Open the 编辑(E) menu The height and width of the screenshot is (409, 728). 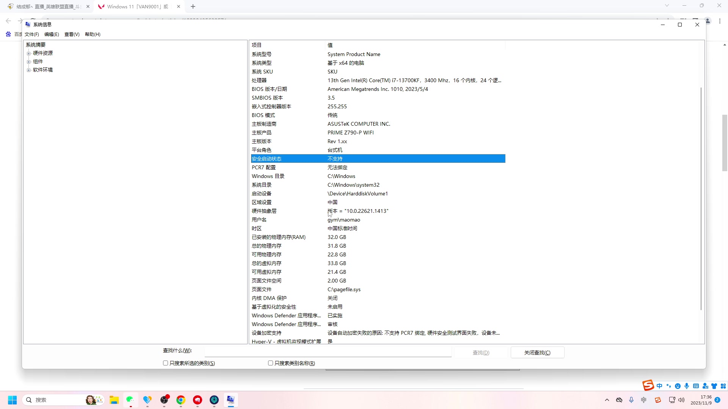click(52, 34)
